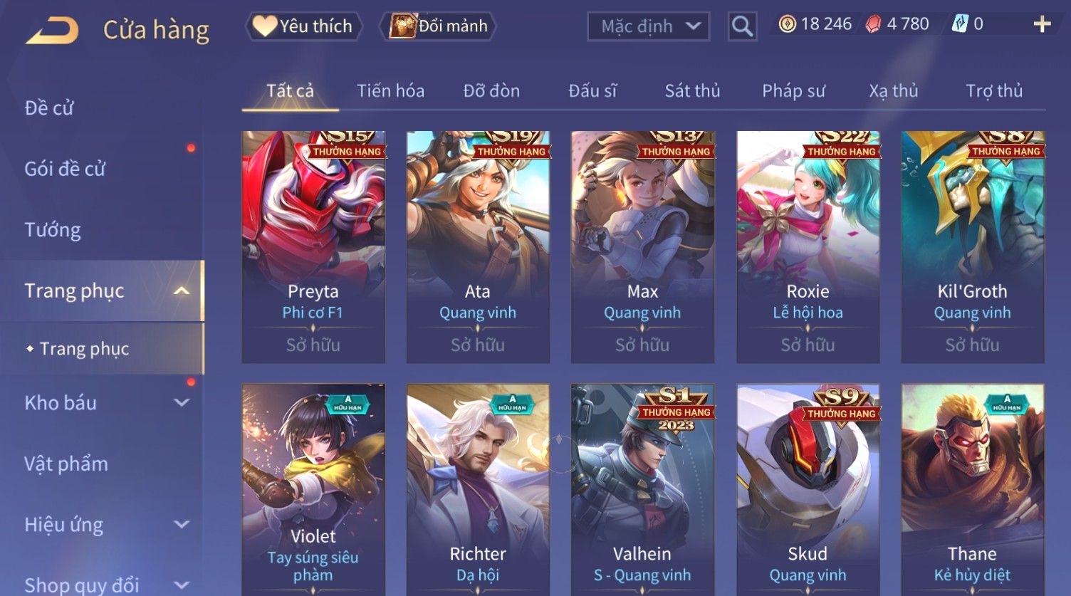This screenshot has height=596, width=1071.
Task: Click the back arrow icon
Action: [52, 31]
